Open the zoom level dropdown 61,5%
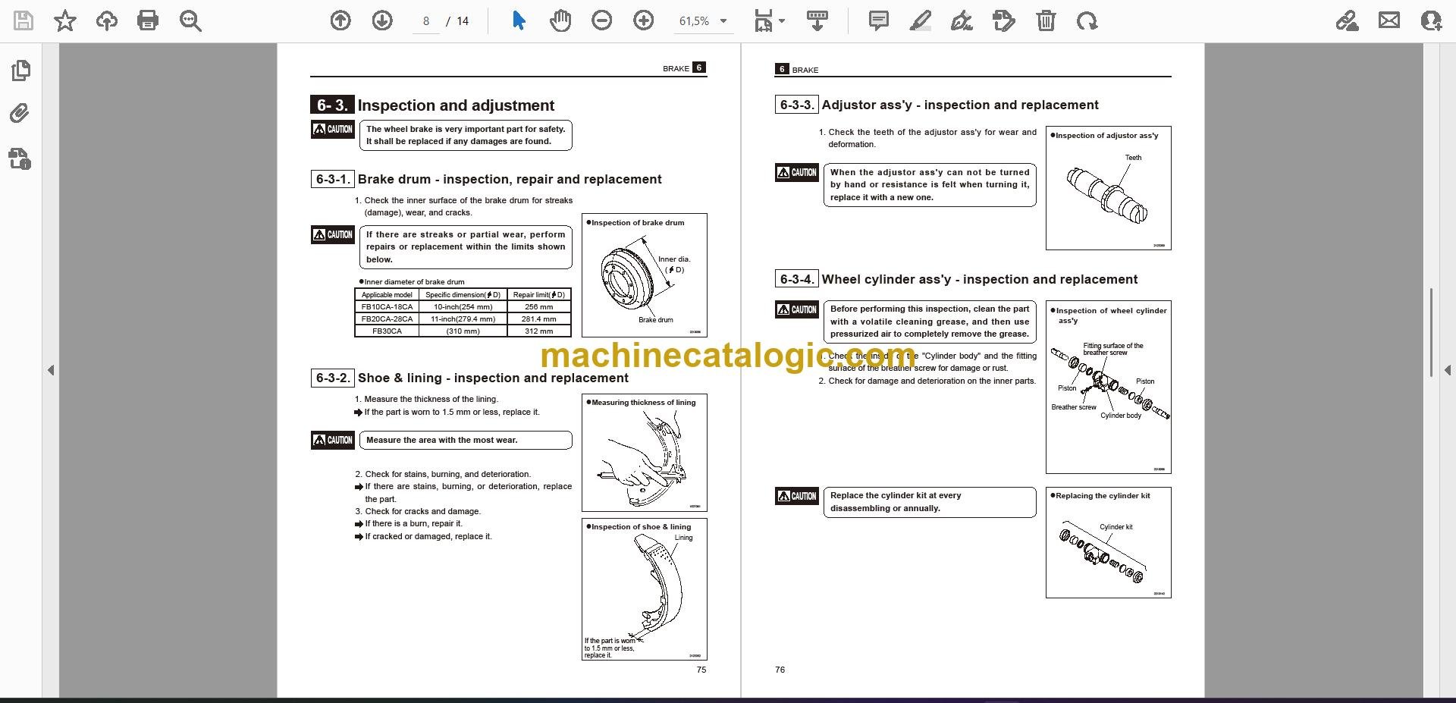 pos(702,21)
